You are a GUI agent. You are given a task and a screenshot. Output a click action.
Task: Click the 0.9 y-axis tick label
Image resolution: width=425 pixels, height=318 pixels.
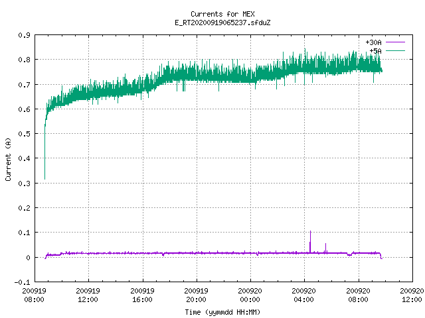(24, 35)
